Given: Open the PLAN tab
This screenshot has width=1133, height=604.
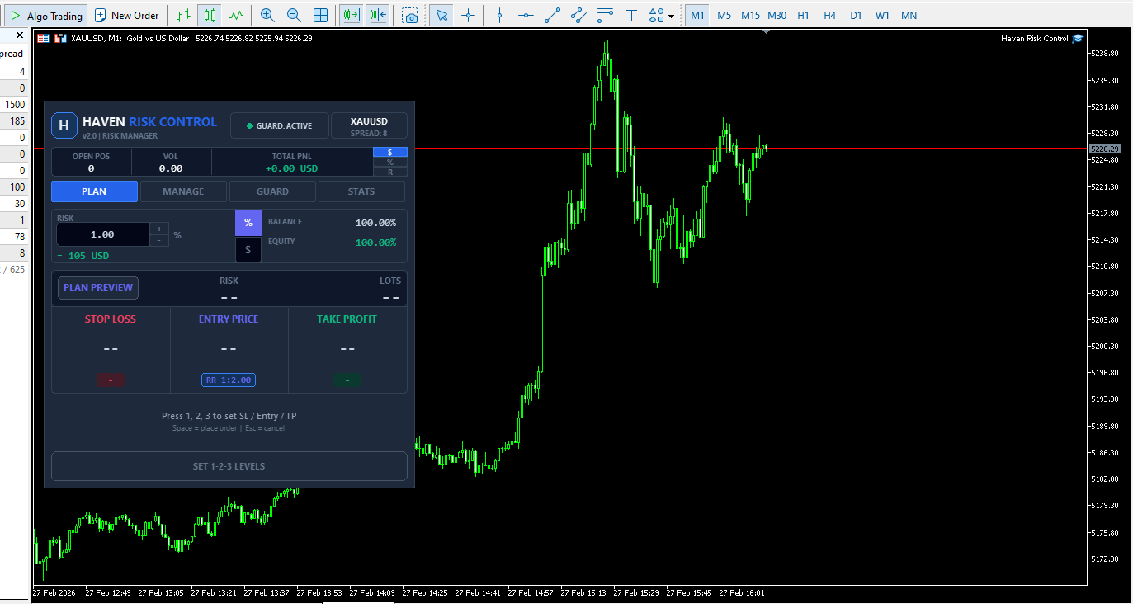Looking at the screenshot, I should click(x=94, y=191).
